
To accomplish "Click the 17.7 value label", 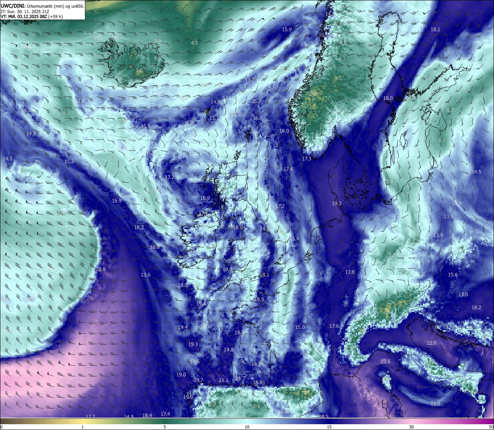I will click(x=90, y=416).
